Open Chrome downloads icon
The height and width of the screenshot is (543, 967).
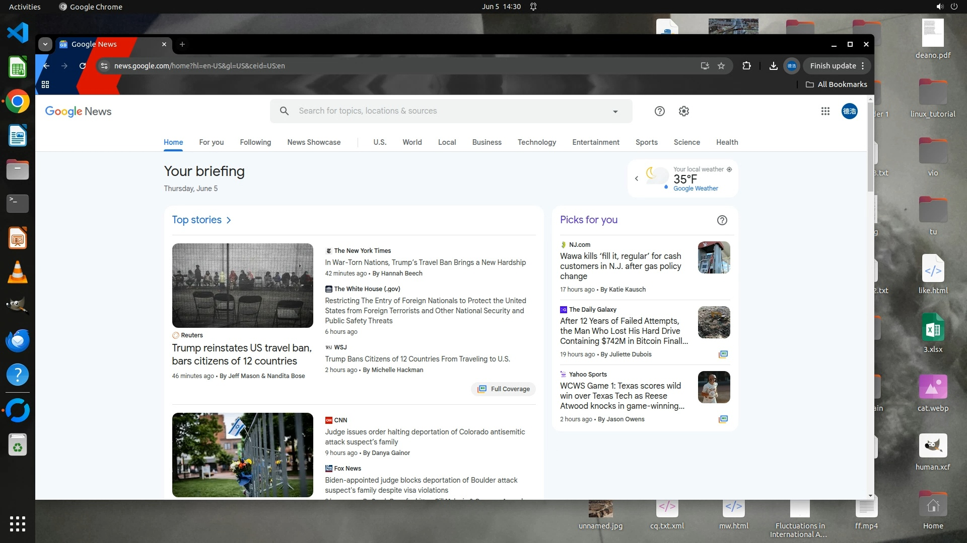pos(773,66)
